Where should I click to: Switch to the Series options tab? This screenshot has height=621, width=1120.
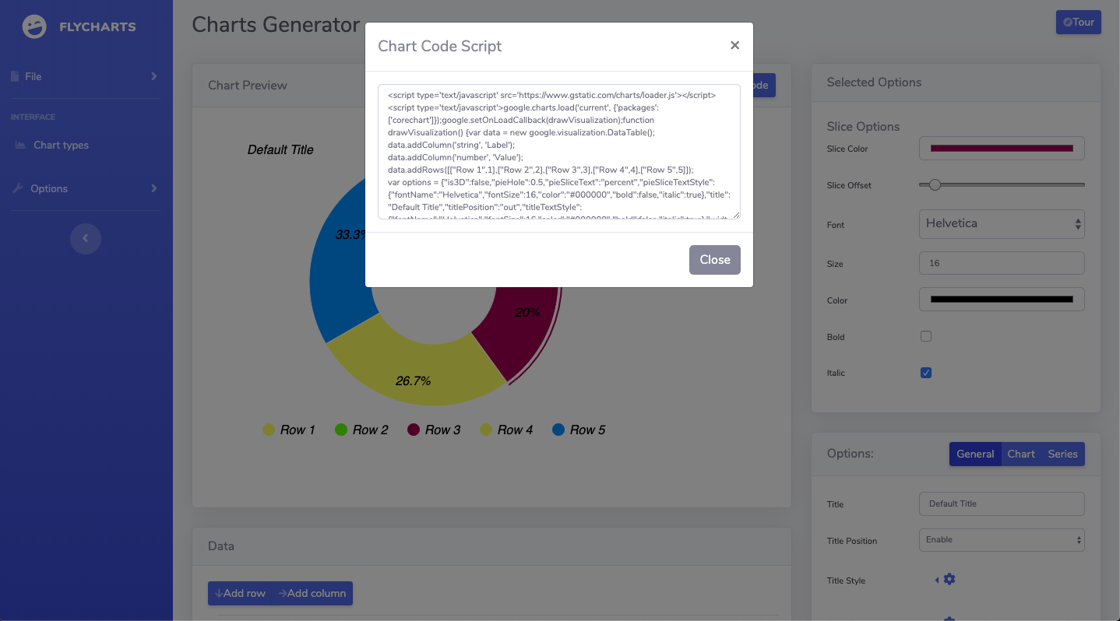pyautogui.click(x=1062, y=454)
